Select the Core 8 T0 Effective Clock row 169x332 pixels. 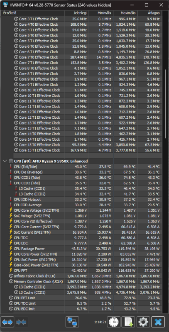coord(88,68)
